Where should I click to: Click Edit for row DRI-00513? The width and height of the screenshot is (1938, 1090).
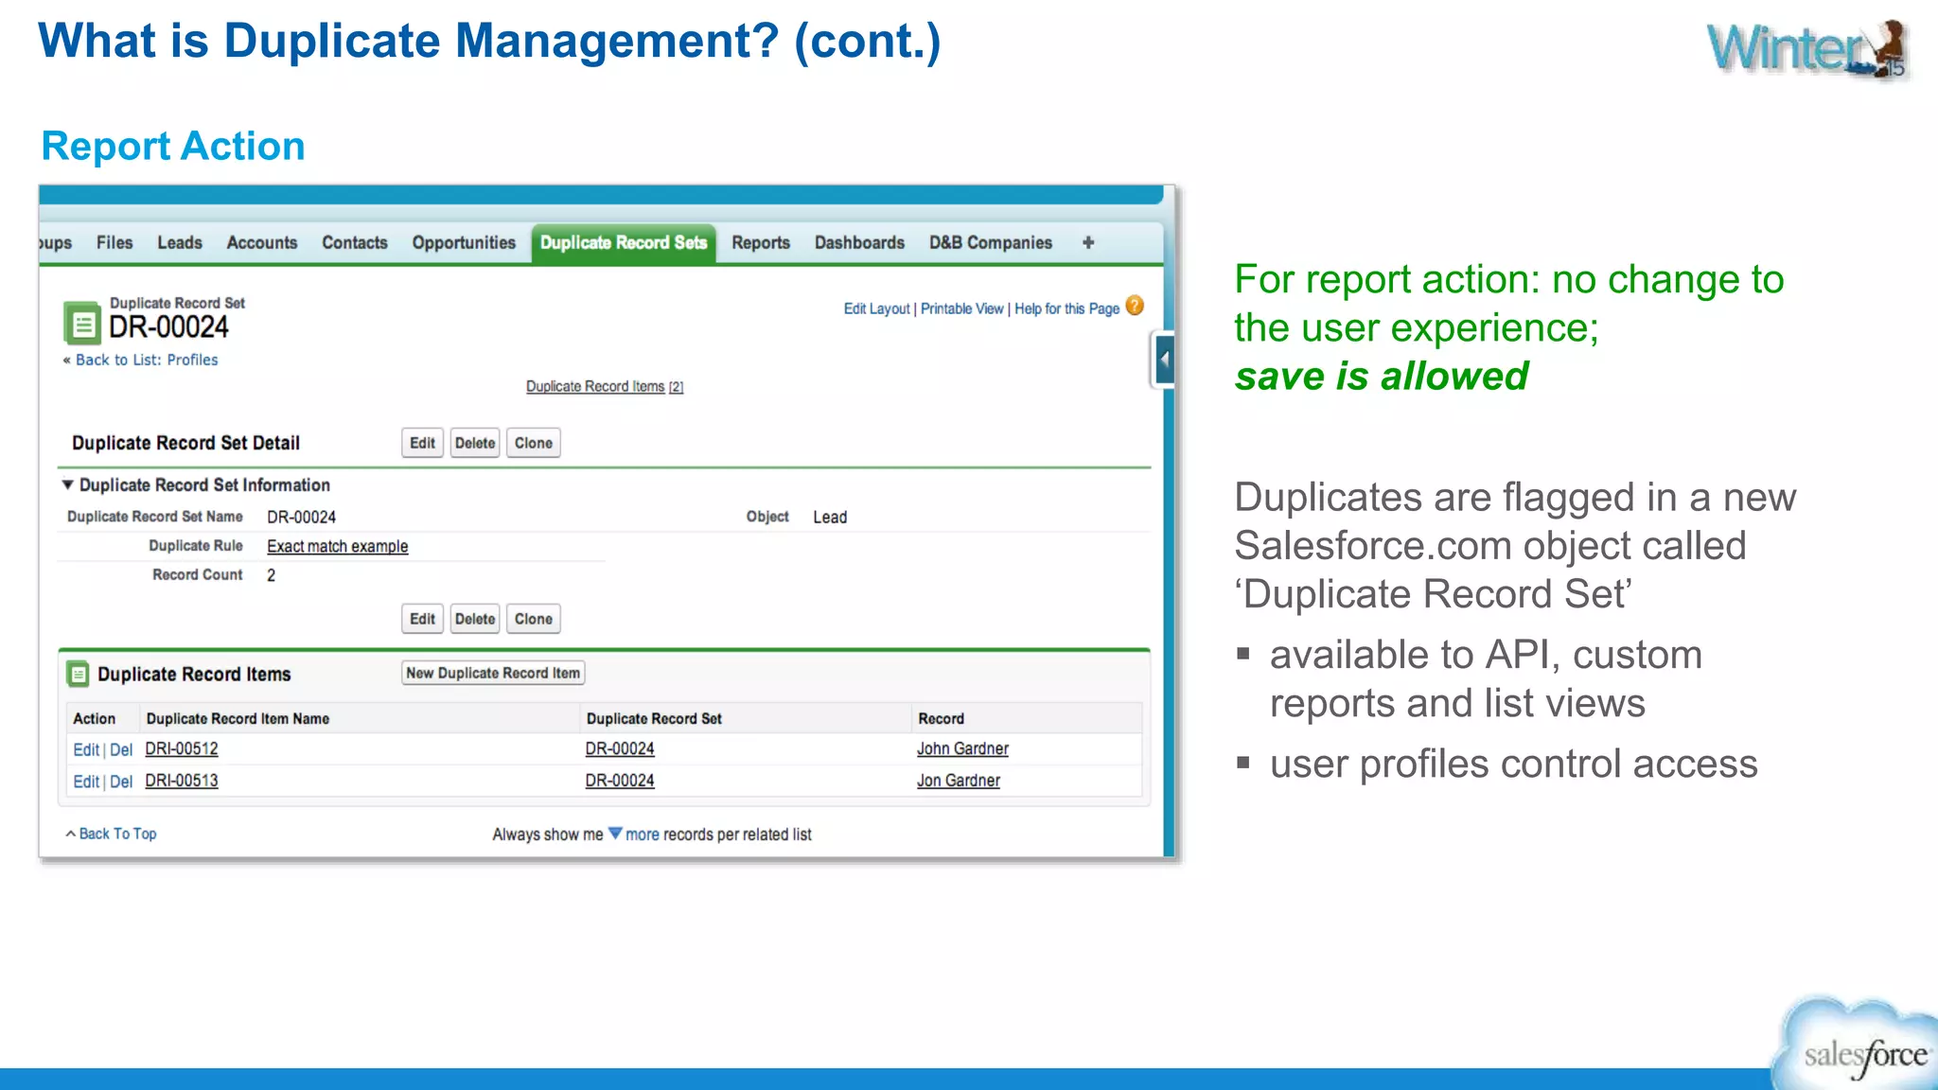click(86, 782)
